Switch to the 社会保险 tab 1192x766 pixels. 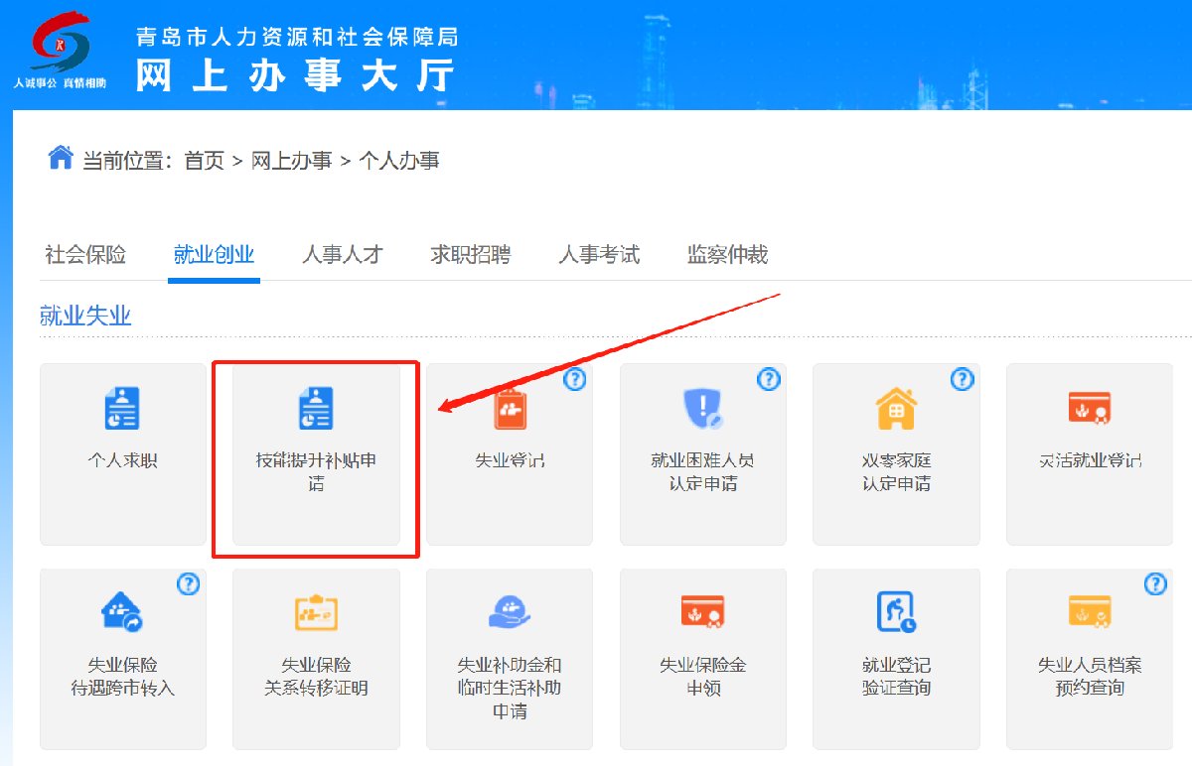(x=85, y=255)
